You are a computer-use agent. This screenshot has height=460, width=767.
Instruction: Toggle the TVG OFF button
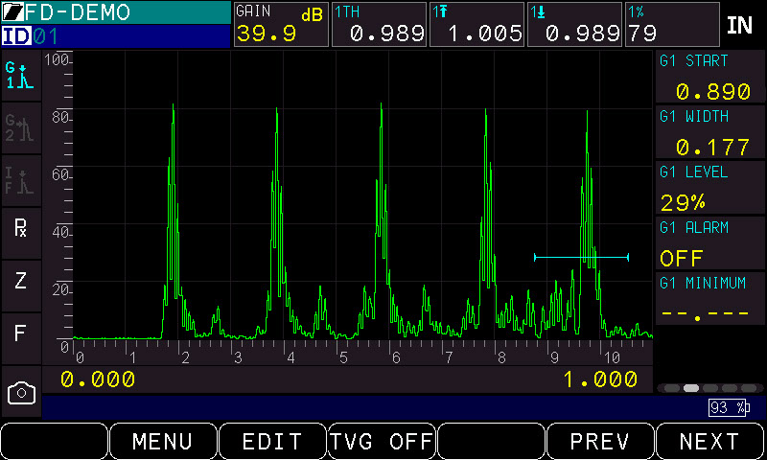pos(382,441)
